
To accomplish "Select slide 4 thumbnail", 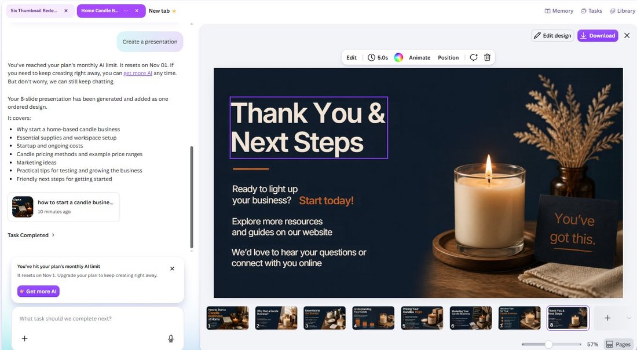I will [374, 318].
